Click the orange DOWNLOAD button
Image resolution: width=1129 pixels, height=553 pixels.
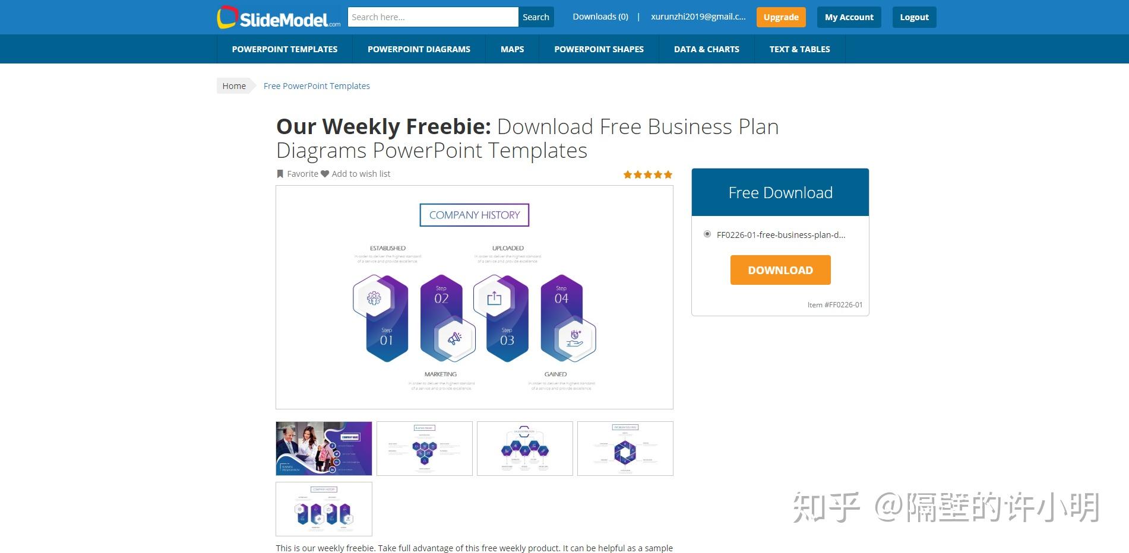(780, 270)
